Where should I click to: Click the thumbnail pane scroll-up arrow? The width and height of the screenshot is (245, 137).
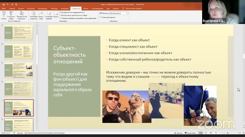coord(37,24)
